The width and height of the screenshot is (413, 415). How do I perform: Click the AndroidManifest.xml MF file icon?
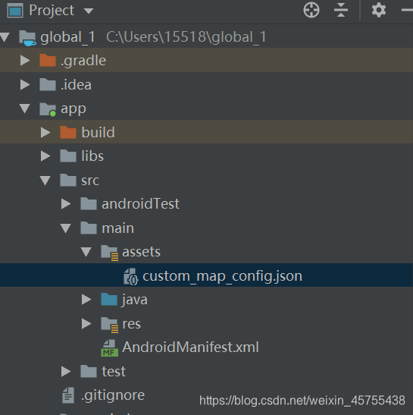tap(109, 348)
